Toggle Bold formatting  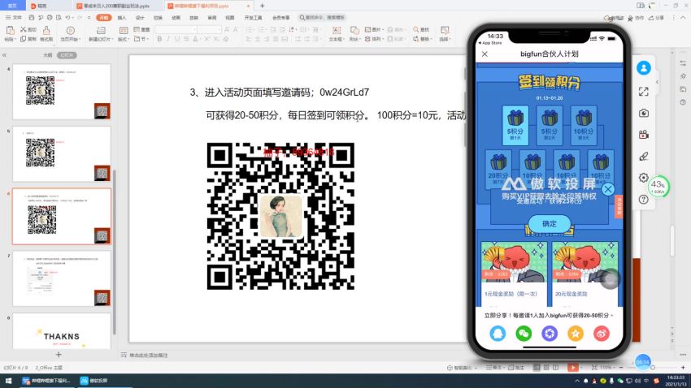[x=159, y=39]
